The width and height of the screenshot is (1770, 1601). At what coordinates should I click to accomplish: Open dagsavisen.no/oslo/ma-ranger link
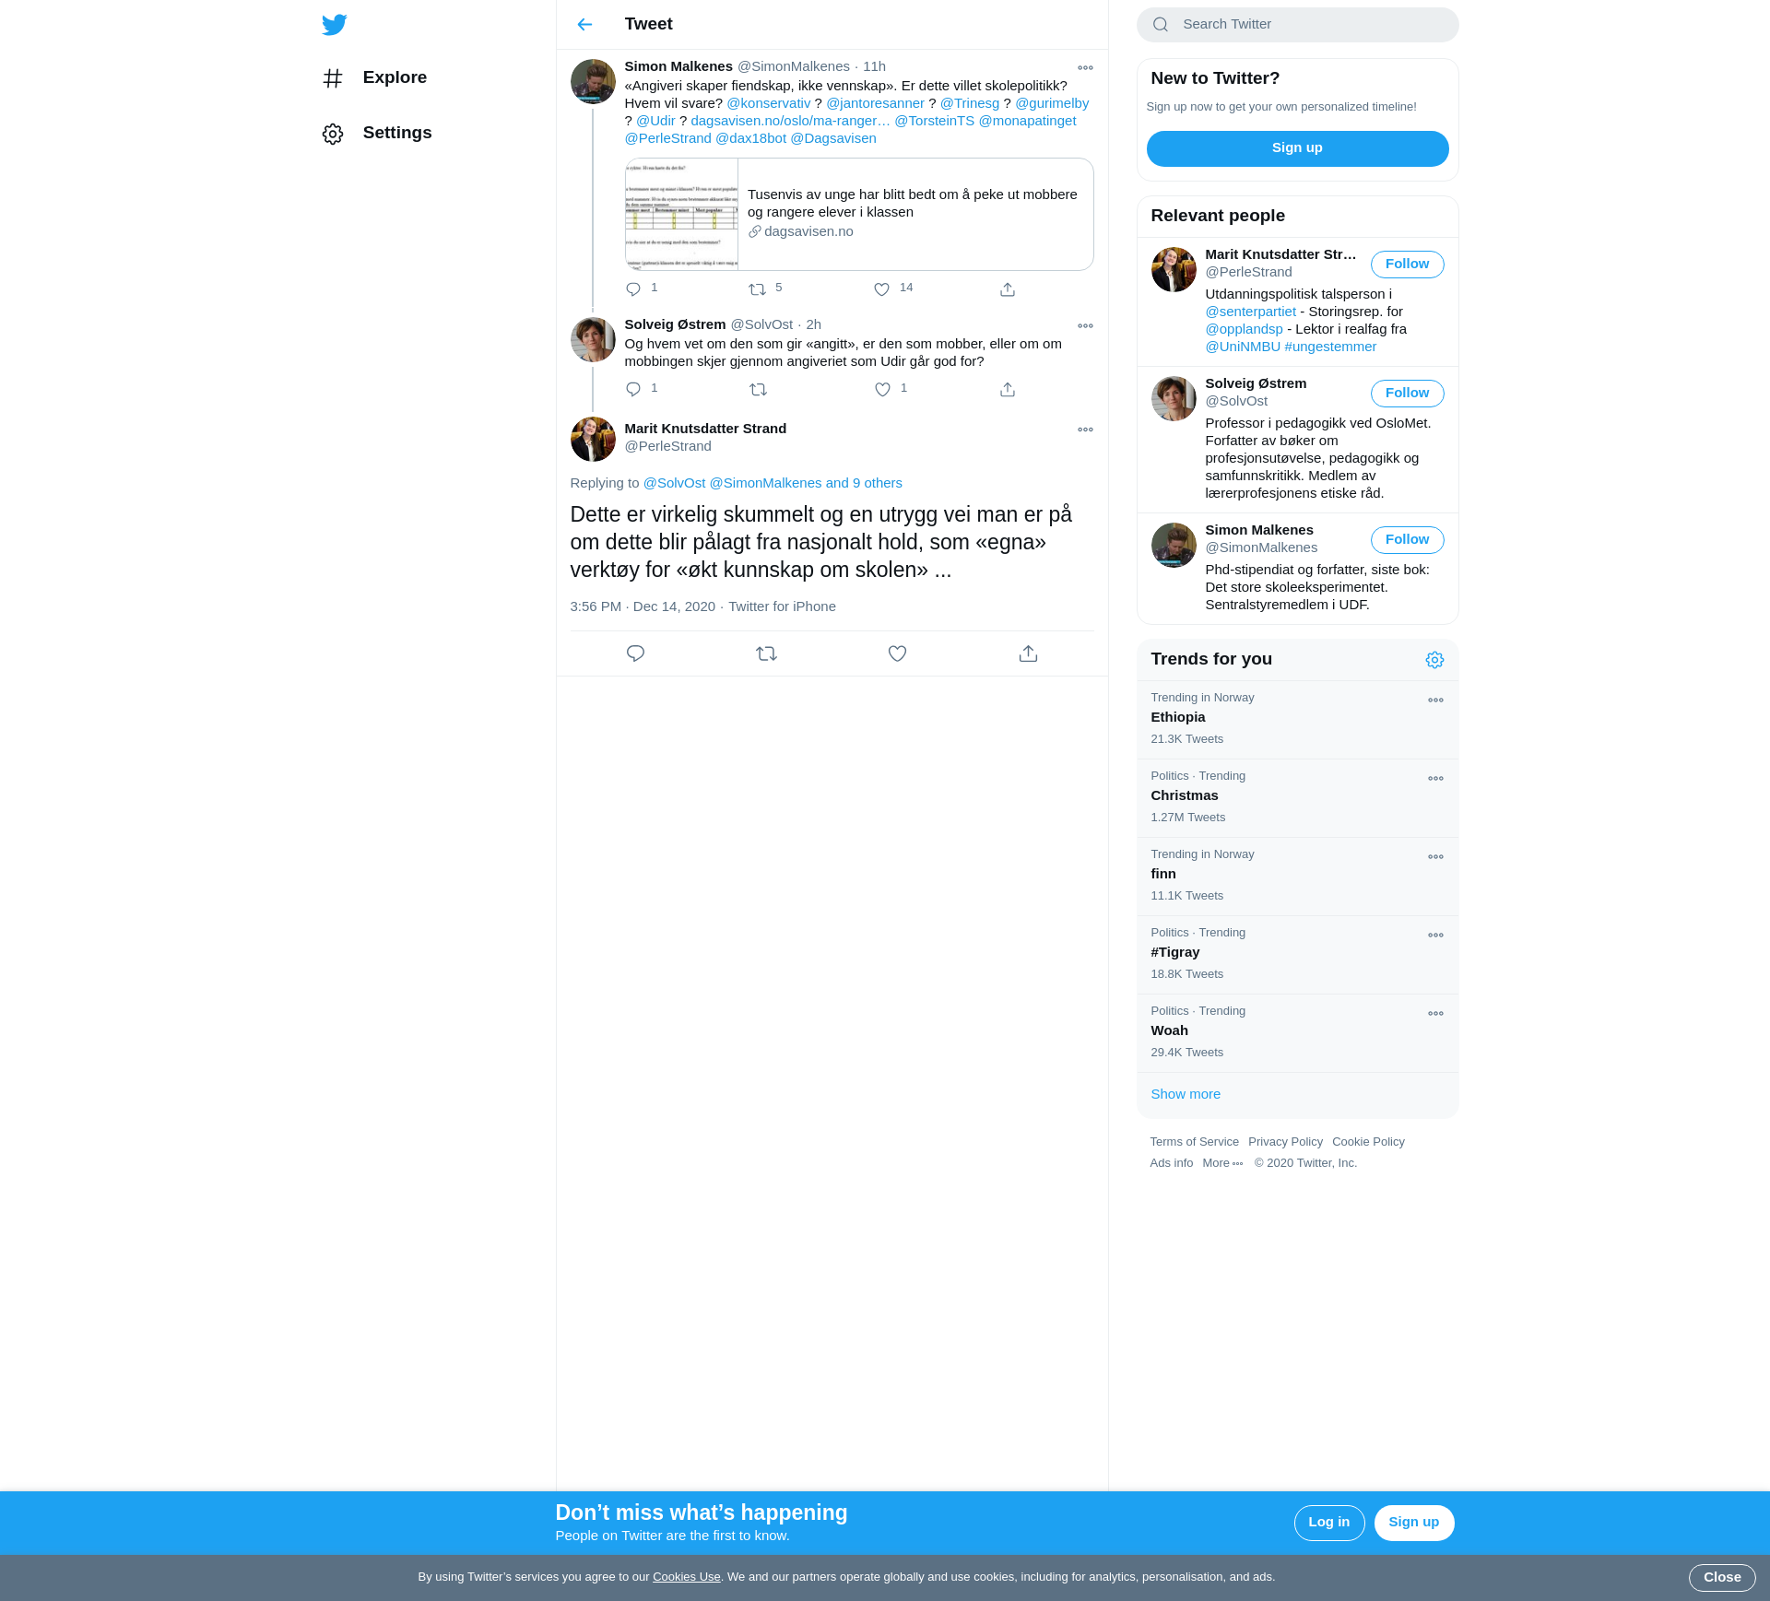[x=790, y=121]
